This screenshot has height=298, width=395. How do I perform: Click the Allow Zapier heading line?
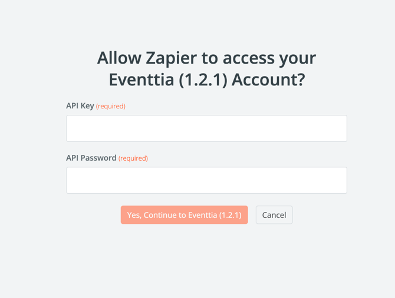(206, 58)
